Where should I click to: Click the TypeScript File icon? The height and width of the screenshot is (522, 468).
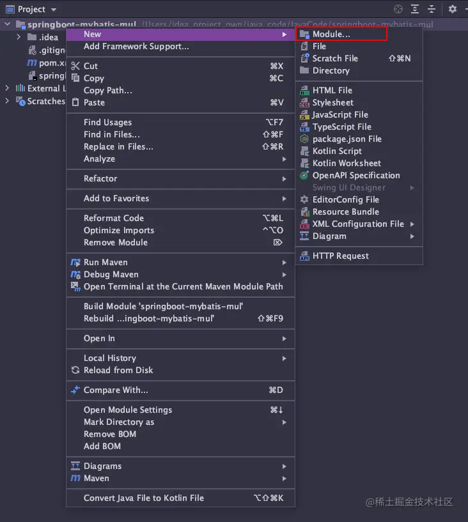[x=304, y=127]
